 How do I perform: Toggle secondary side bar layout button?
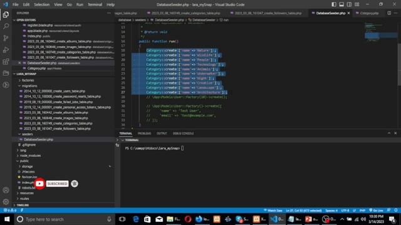pos(349,4)
